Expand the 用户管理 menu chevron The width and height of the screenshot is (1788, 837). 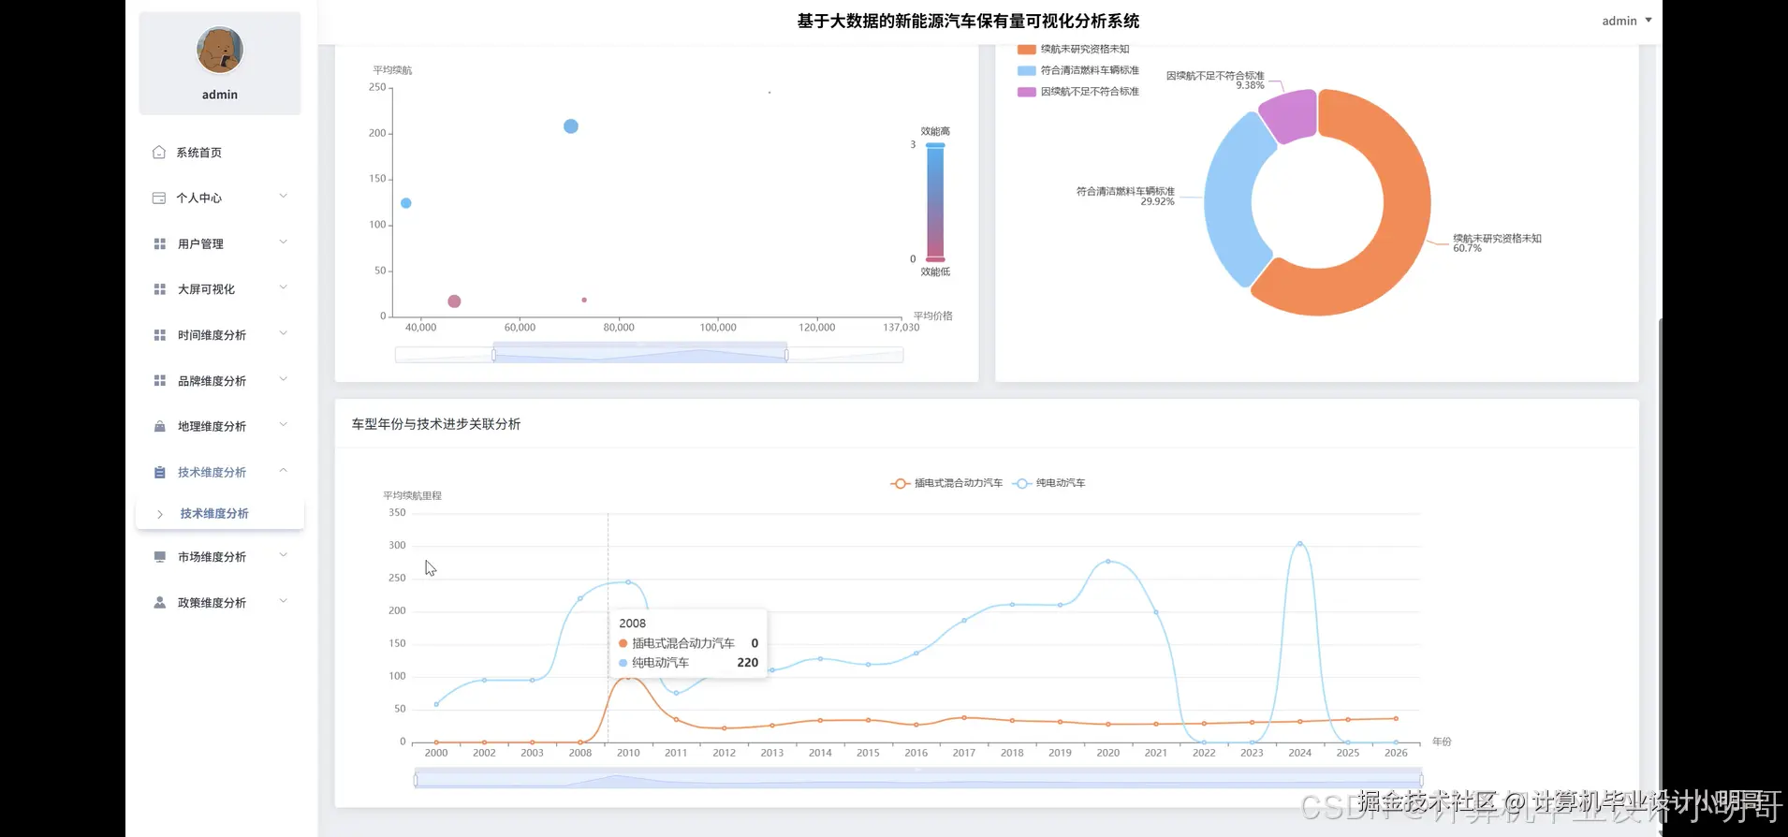[283, 242]
